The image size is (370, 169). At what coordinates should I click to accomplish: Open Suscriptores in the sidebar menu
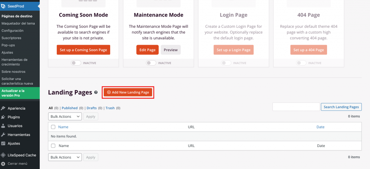coord(11,38)
